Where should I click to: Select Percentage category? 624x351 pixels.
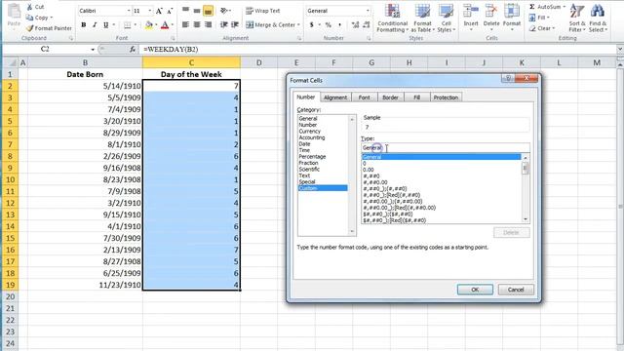point(312,157)
